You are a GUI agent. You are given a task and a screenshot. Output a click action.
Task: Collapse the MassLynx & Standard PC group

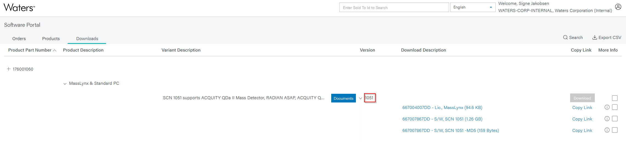pyautogui.click(x=65, y=84)
